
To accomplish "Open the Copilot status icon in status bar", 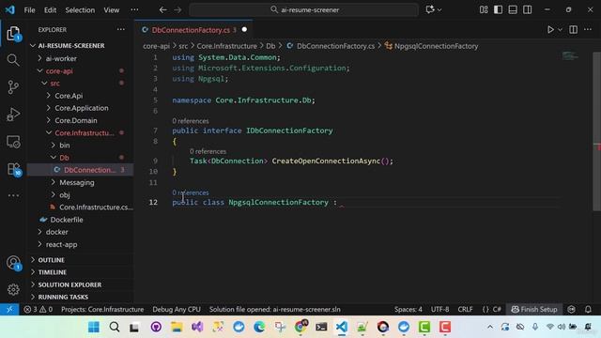I will click(x=571, y=309).
